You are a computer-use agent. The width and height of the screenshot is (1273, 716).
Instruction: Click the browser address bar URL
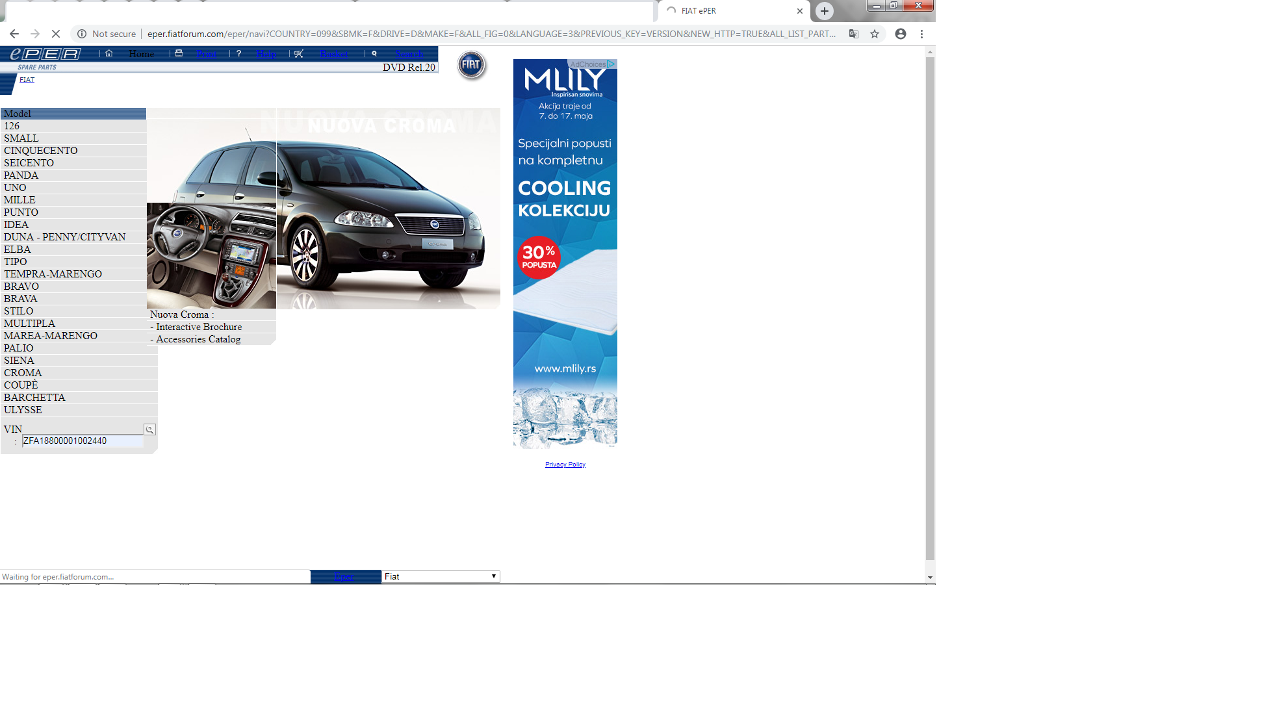coord(491,34)
